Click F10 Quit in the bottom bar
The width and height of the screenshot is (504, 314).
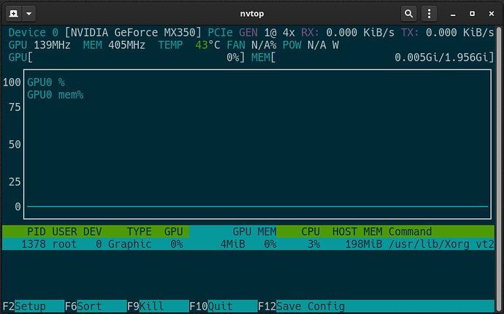224,306
